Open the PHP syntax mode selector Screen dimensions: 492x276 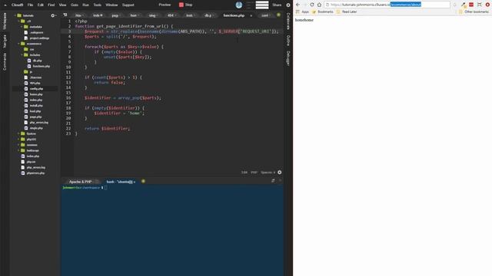254,172
